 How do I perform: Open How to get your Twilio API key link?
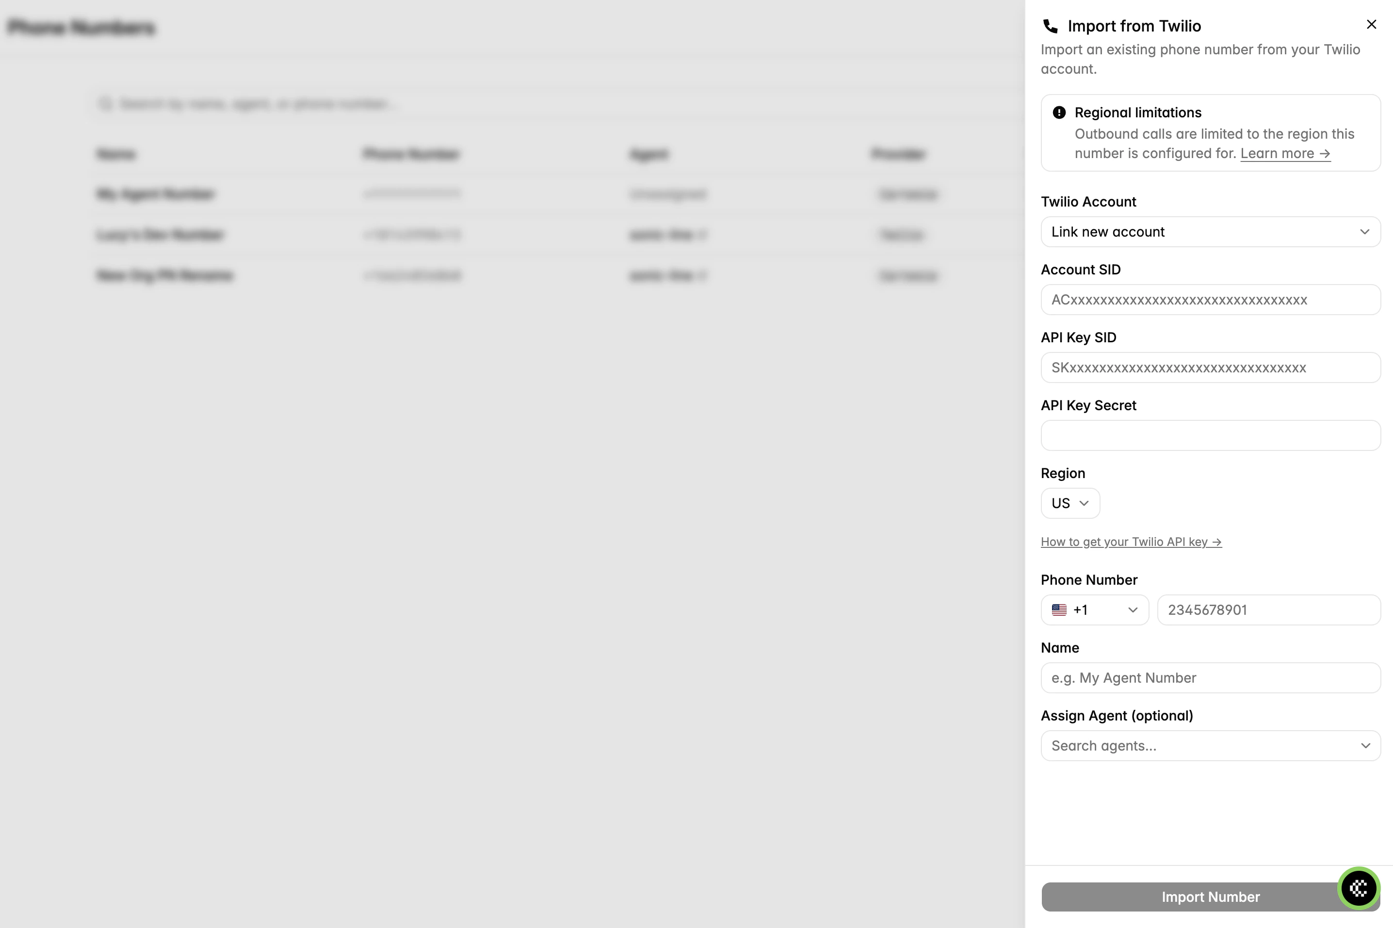[1131, 542]
